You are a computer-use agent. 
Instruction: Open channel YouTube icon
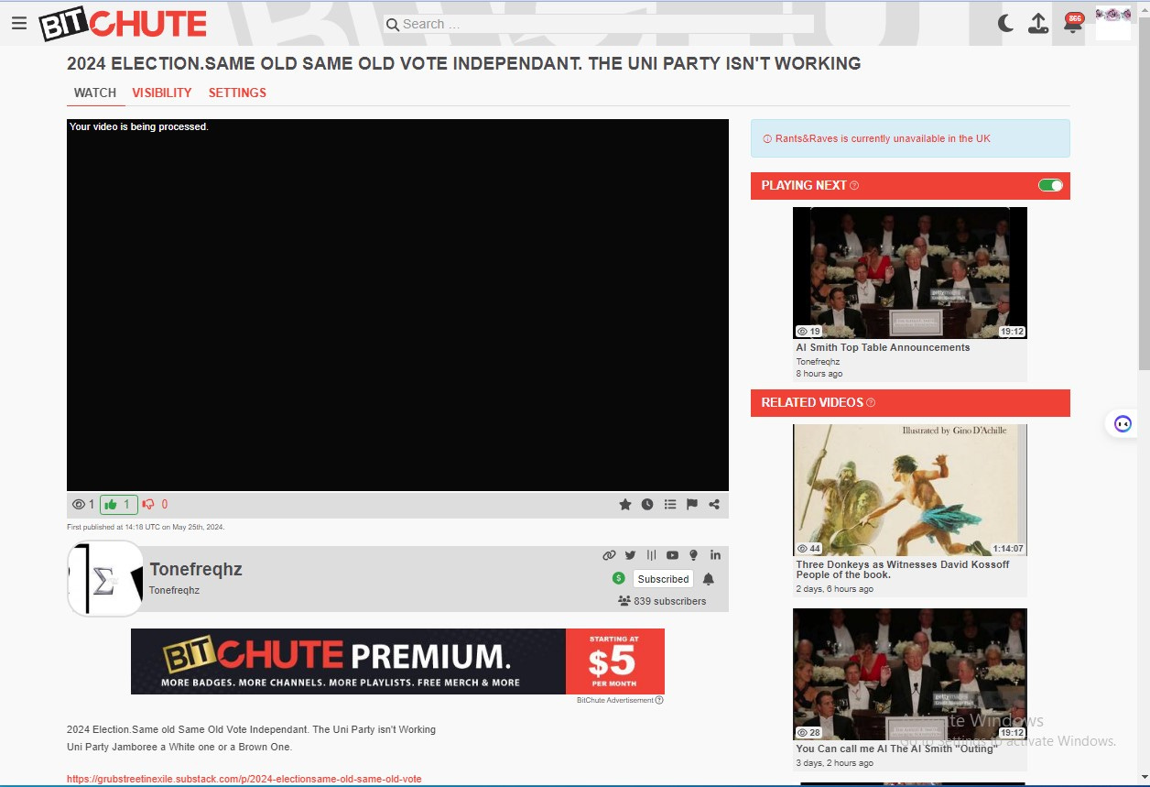coord(673,555)
